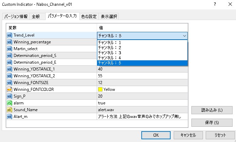Click the alarm boolean type icon
The image size is (236, 142).
tap(10, 103)
